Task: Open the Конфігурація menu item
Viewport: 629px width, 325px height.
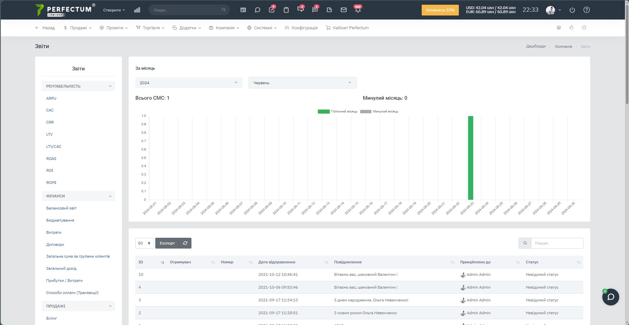Action: point(301,28)
